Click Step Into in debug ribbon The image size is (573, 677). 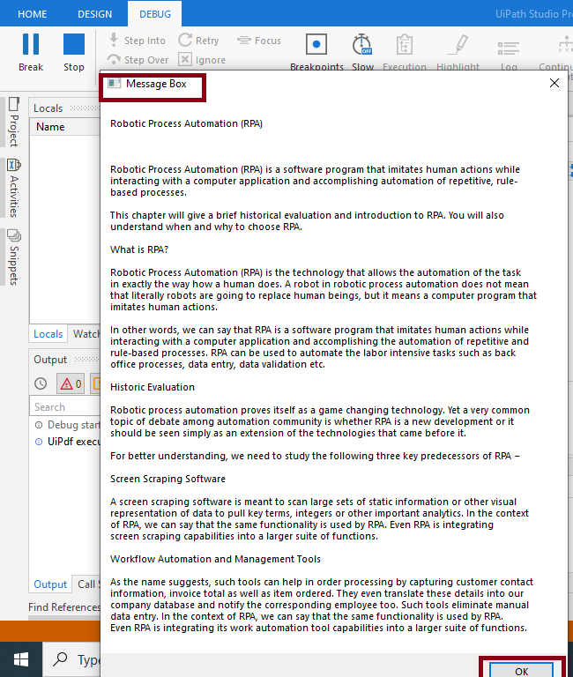137,41
